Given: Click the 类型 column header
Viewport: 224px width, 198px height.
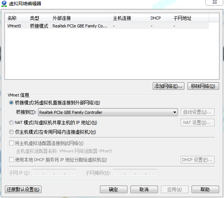Looking at the screenshot, I should pos(39,18).
